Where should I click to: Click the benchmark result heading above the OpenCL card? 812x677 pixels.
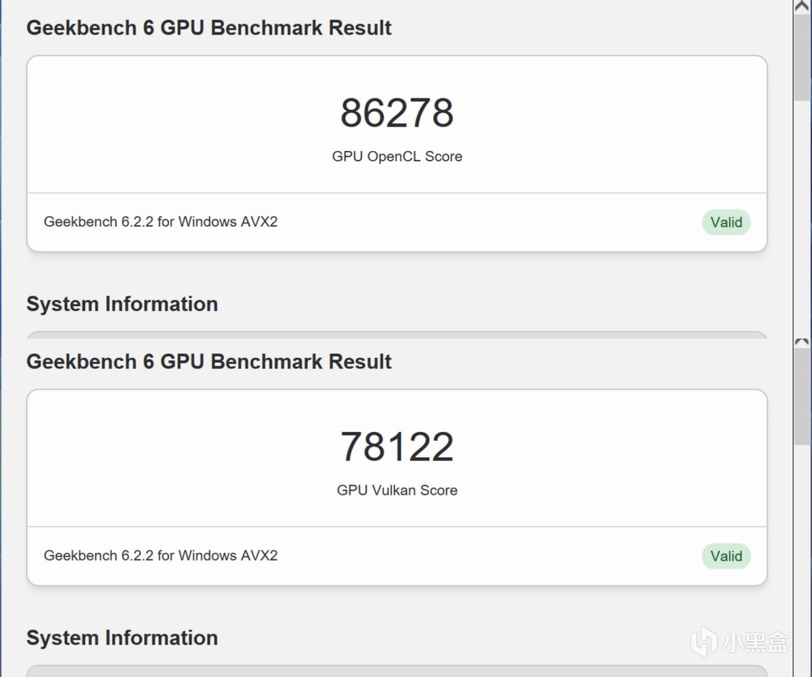pyautogui.click(x=208, y=28)
